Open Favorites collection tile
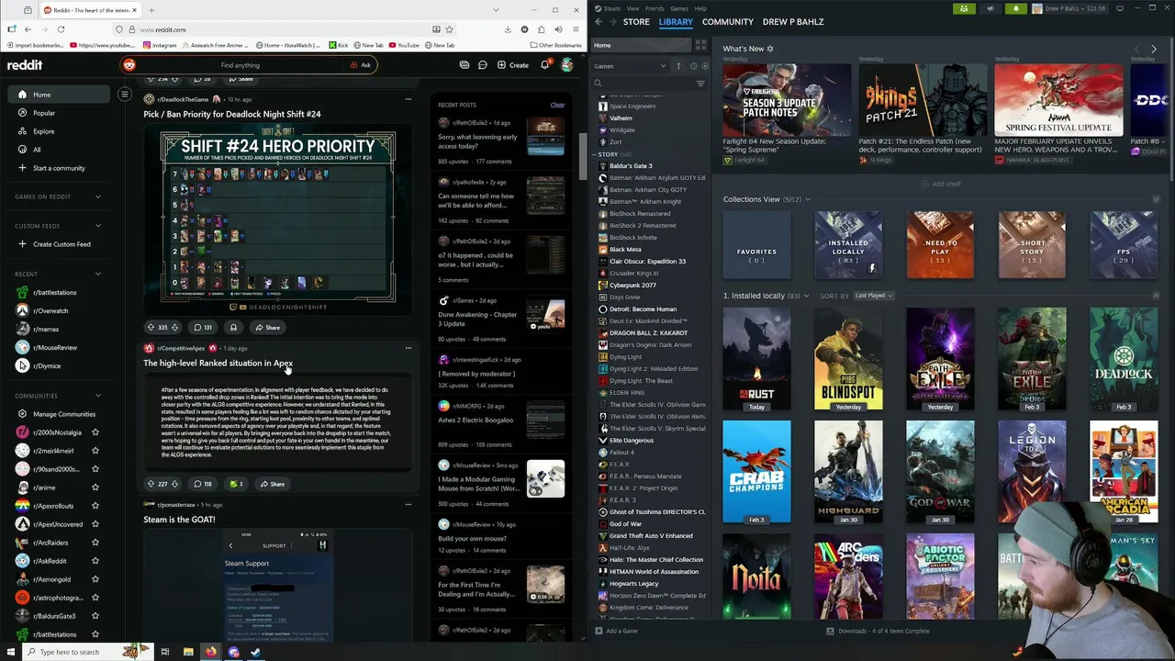Image resolution: width=1175 pixels, height=661 pixels. pos(756,245)
